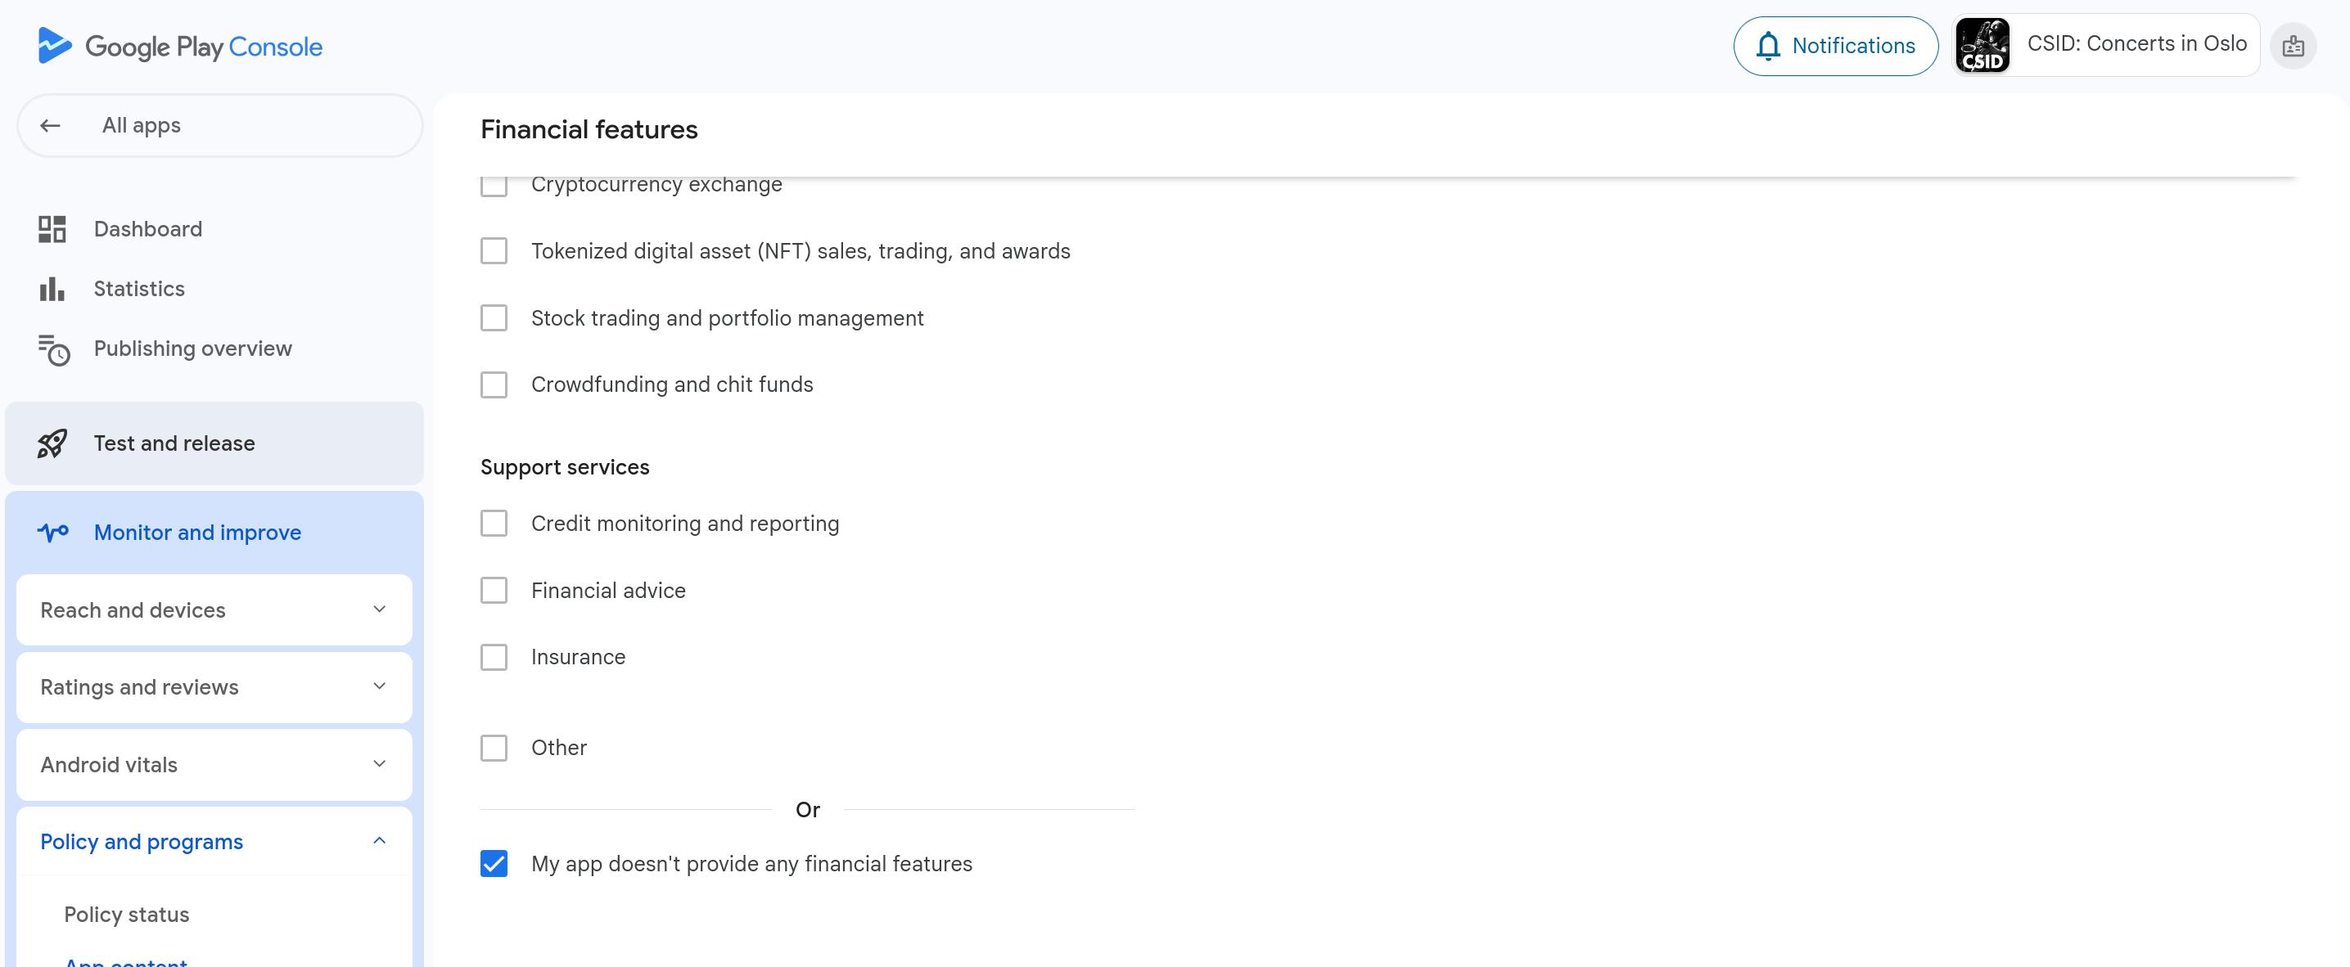The image size is (2350, 967).
Task: Open the Dashboard icon in sidebar
Action: 52,229
